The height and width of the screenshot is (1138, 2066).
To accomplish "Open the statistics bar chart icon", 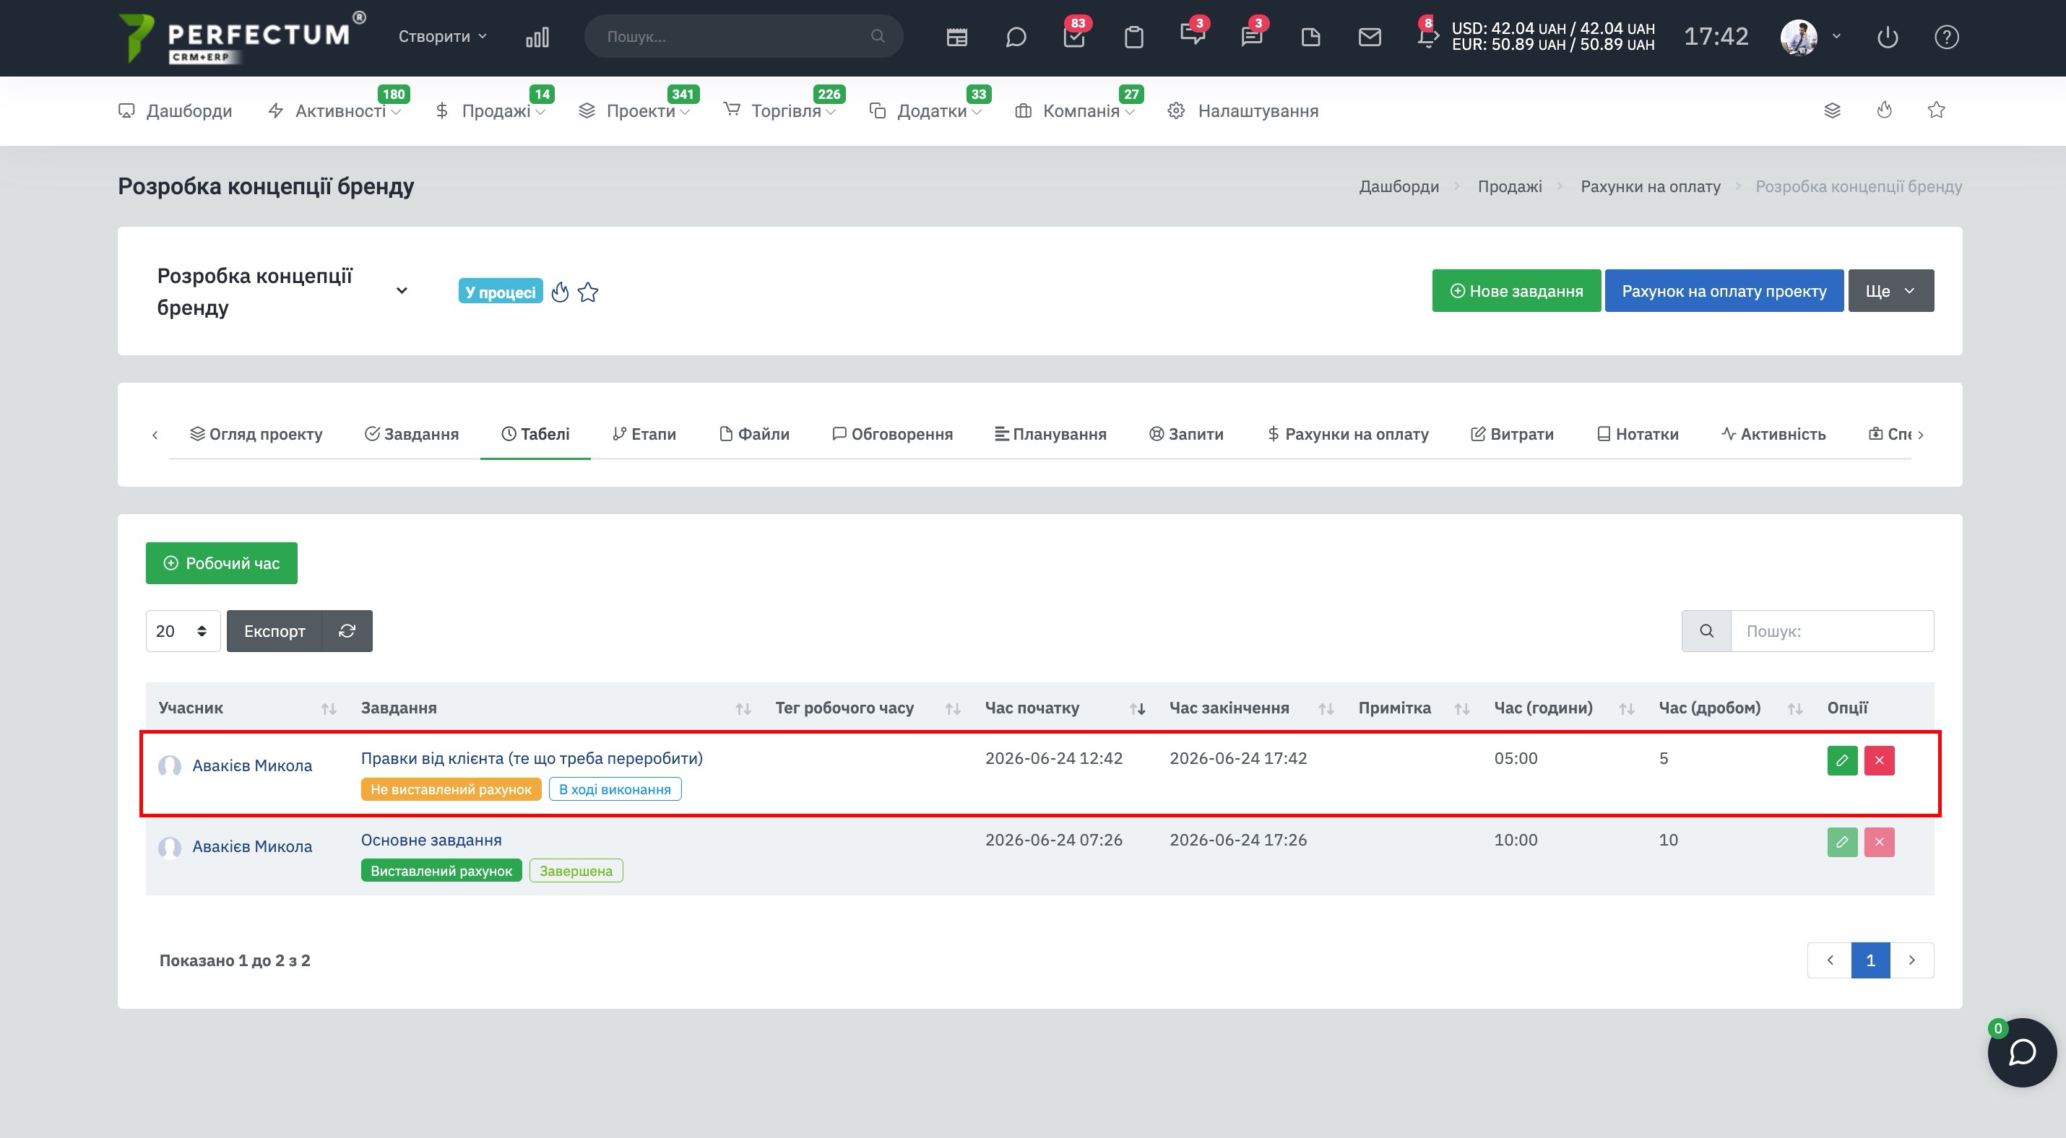I will click(537, 37).
